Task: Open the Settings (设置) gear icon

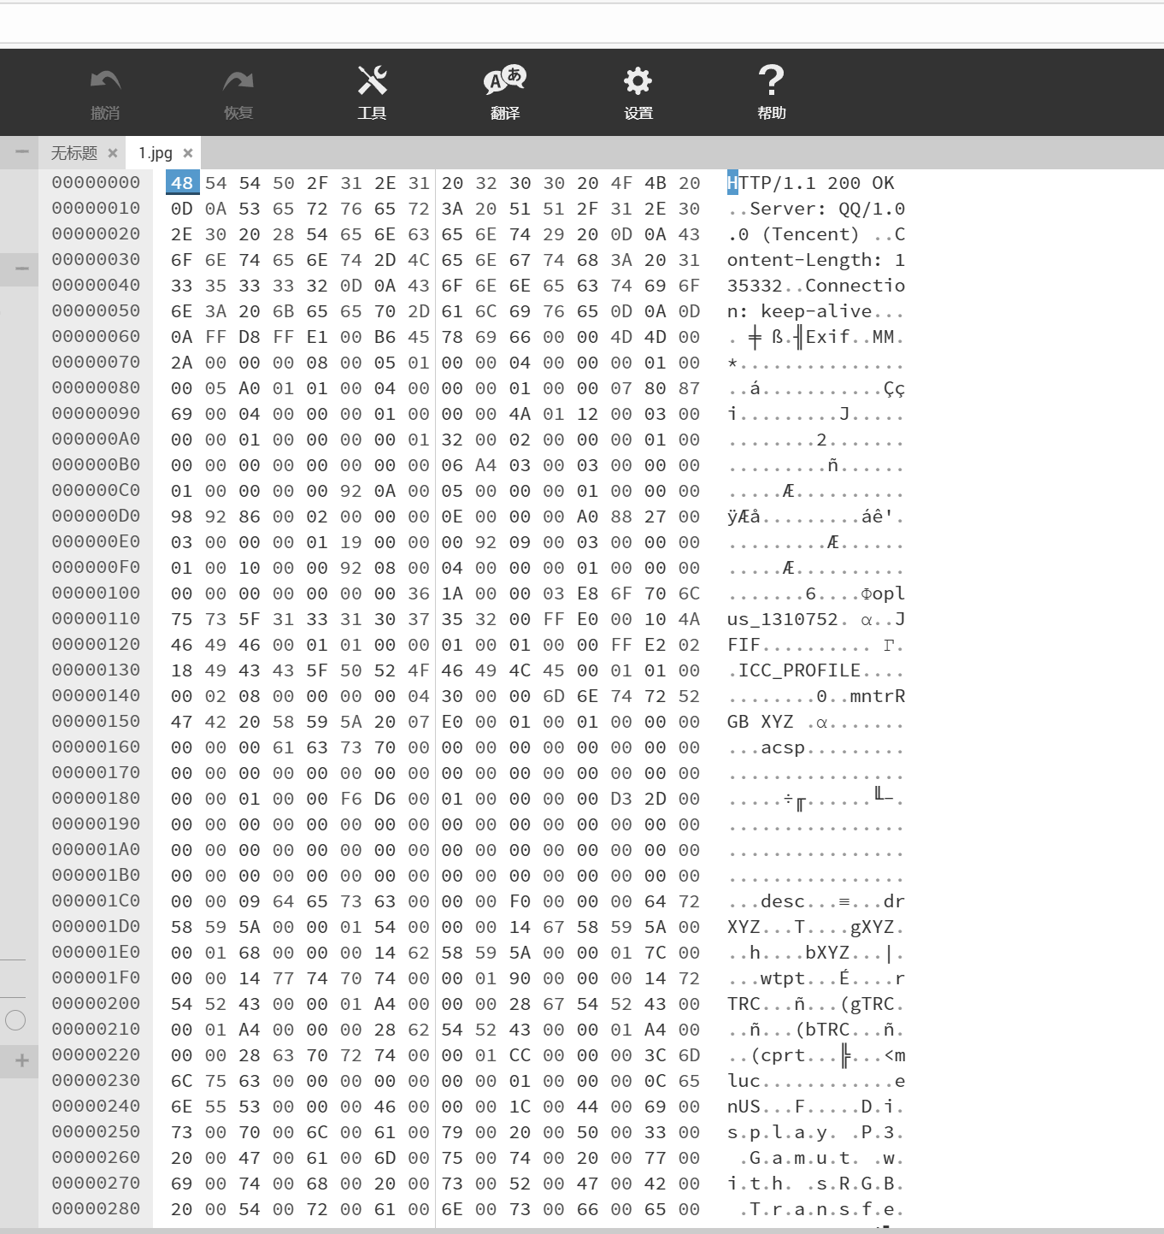Action: coord(638,81)
